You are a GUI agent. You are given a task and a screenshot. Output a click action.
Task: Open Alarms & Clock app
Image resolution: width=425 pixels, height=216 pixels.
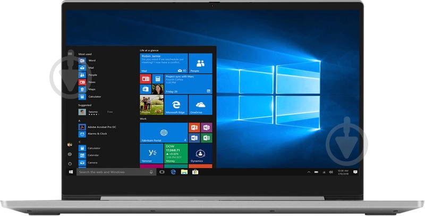click(93, 134)
